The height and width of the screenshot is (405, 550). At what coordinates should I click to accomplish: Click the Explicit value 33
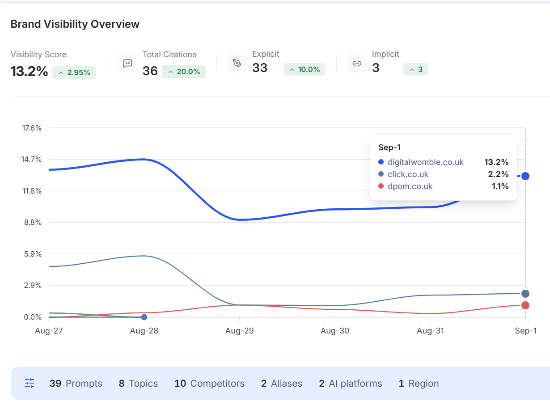(x=260, y=68)
